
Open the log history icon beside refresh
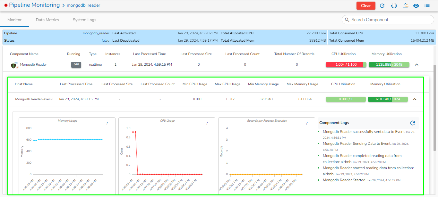click(x=394, y=6)
